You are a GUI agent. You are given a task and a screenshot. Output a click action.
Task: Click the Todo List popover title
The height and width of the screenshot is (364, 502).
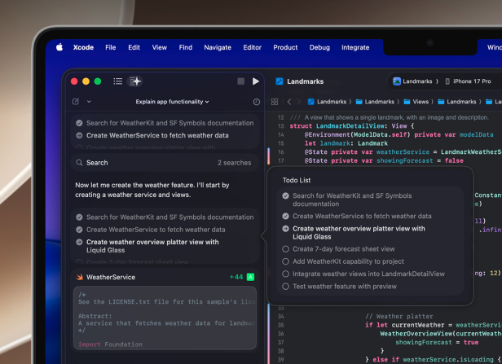[297, 180]
